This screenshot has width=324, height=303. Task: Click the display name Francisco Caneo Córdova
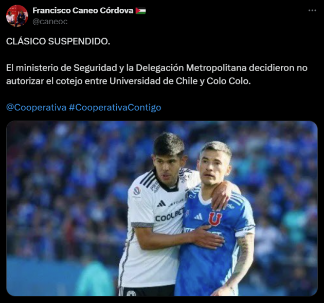83,10
